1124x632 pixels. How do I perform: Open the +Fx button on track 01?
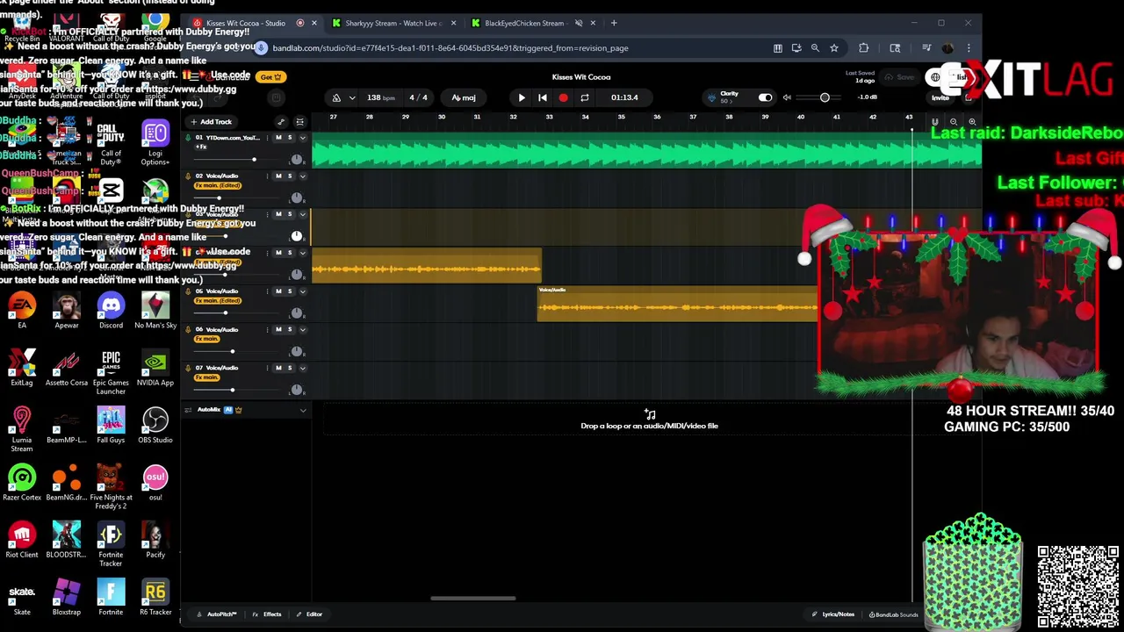point(201,147)
